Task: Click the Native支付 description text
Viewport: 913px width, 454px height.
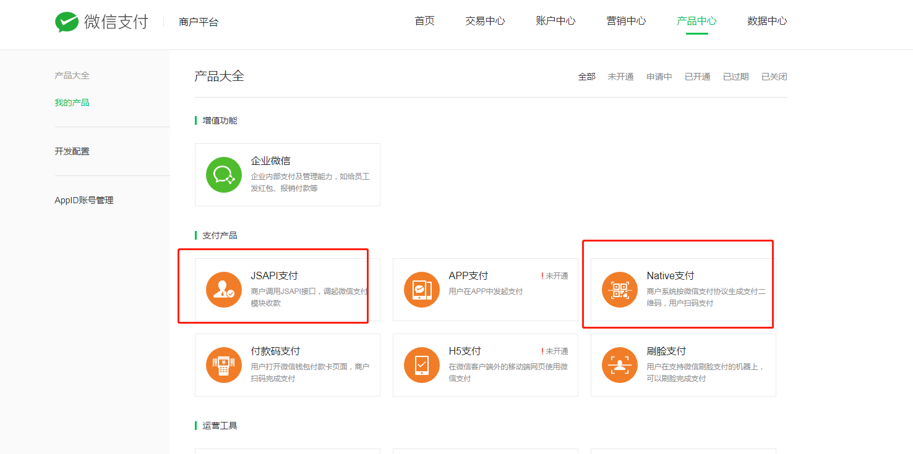Action: click(706, 297)
